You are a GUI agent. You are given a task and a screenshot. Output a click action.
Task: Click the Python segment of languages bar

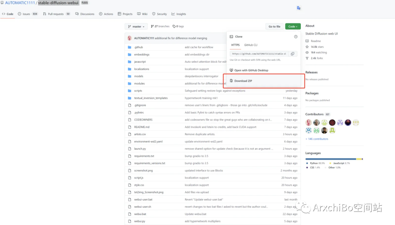(x=331, y=159)
